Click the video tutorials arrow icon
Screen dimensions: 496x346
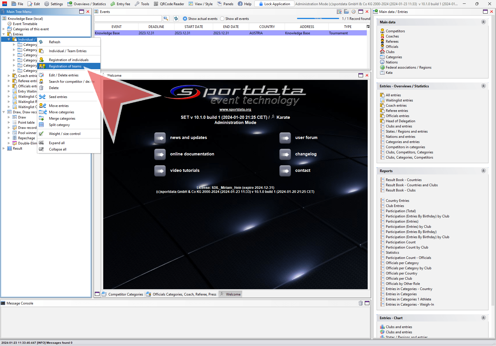[x=160, y=171]
